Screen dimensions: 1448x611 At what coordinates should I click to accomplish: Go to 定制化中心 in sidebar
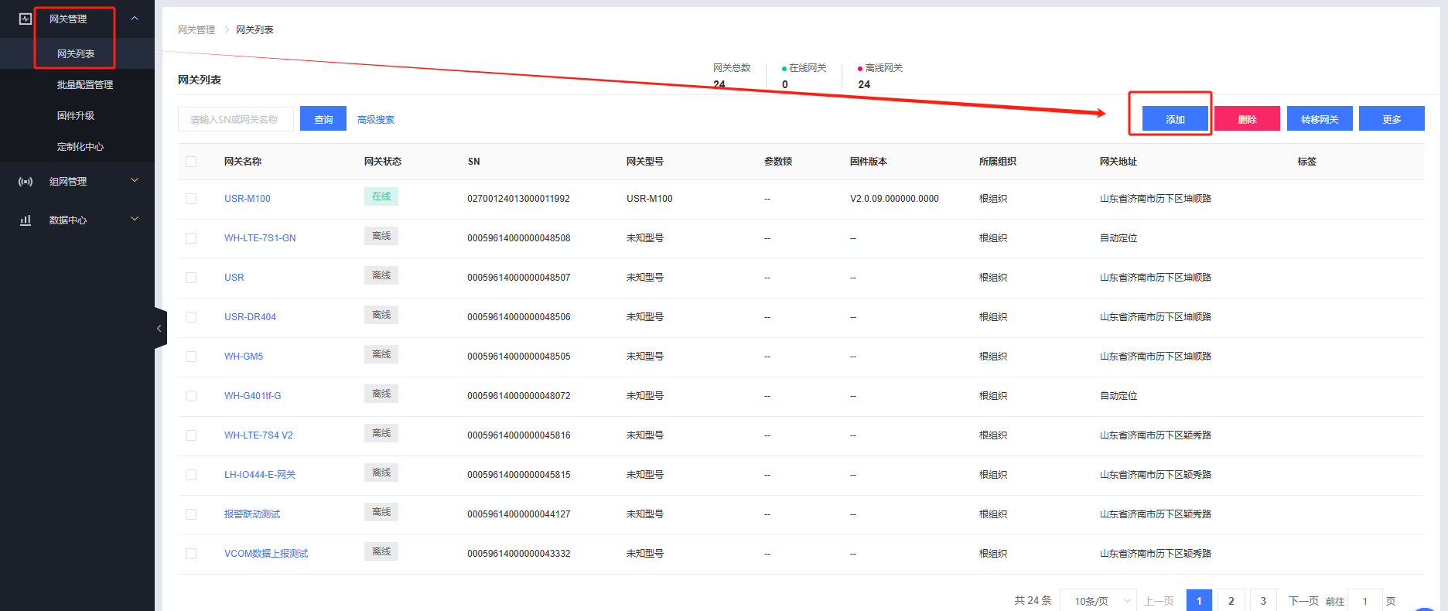[80, 147]
